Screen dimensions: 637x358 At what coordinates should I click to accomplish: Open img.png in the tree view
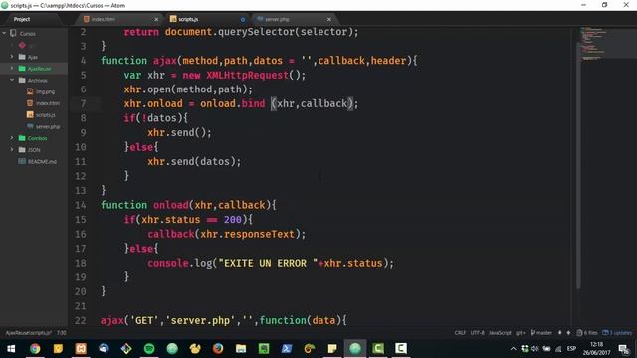pos(41,91)
